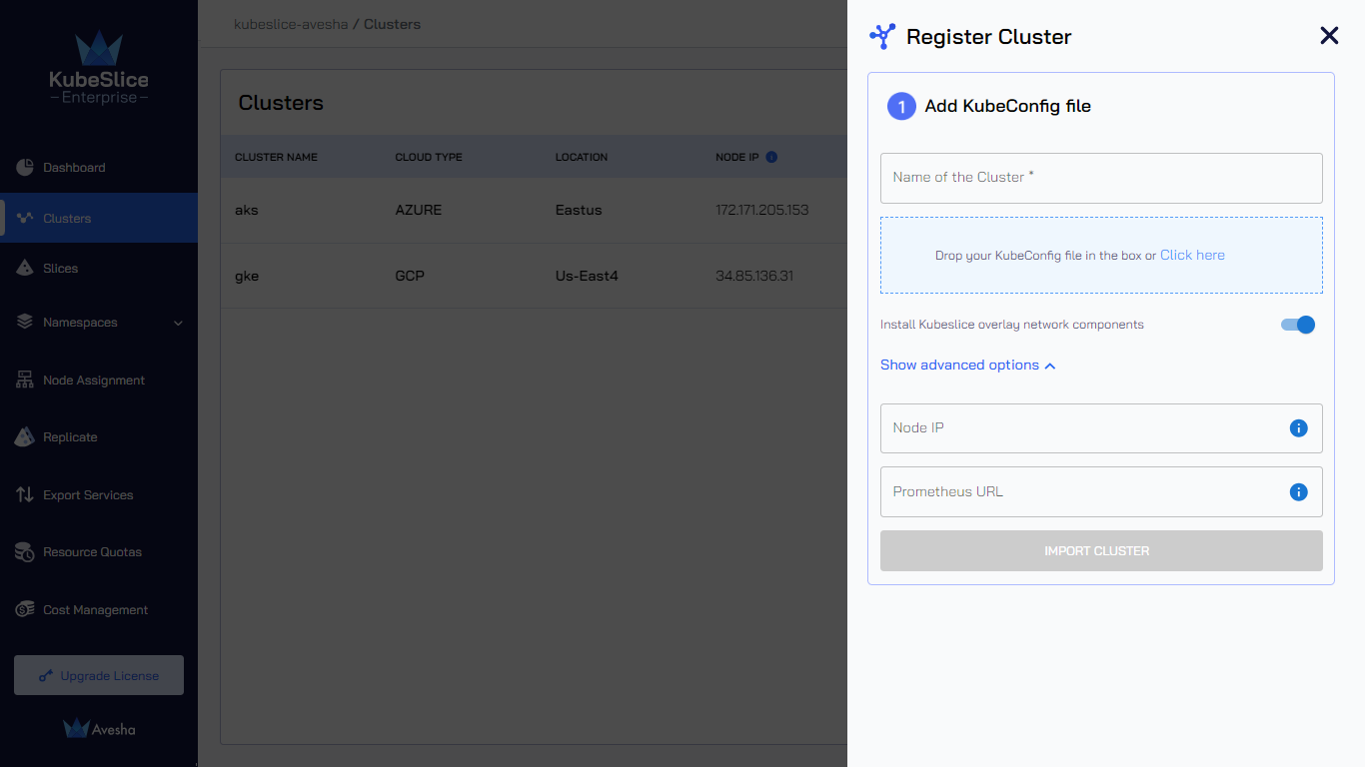This screenshot has height=767, width=1365.
Task: Click the LOCATION column header
Action: click(x=582, y=157)
